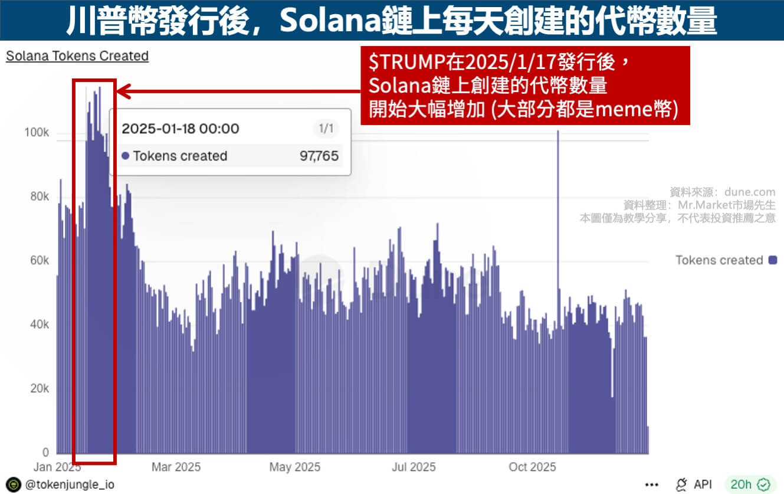Click the green verified checkmark icon

(765, 485)
